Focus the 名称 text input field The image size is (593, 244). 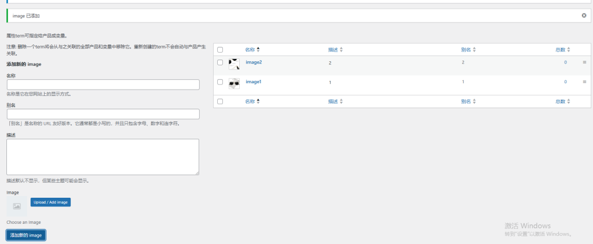(x=103, y=84)
